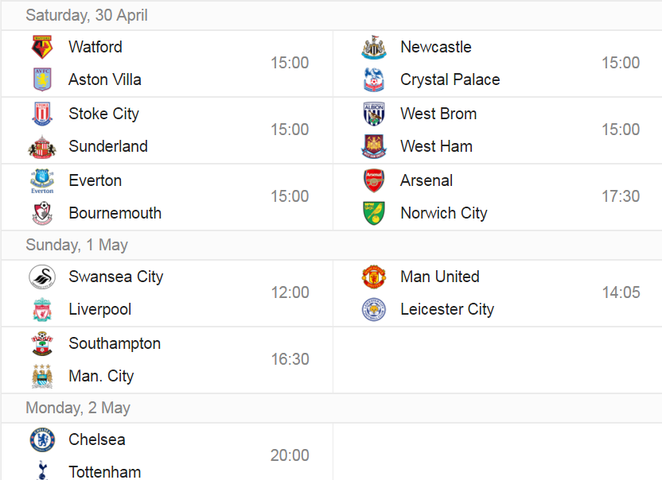Click the Watford club crest
Viewport: 662px width, 480px height.
(42, 47)
